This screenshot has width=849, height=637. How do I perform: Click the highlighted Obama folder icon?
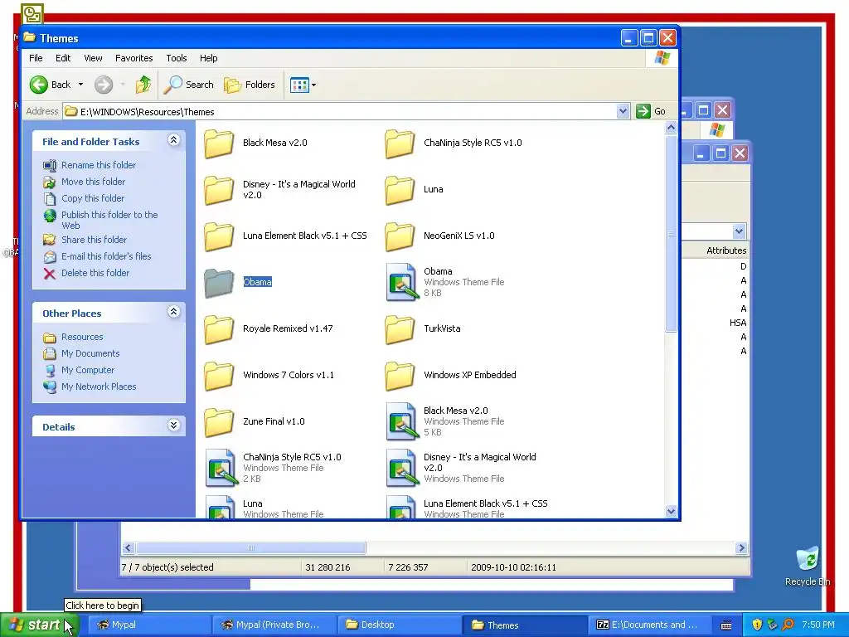(219, 283)
